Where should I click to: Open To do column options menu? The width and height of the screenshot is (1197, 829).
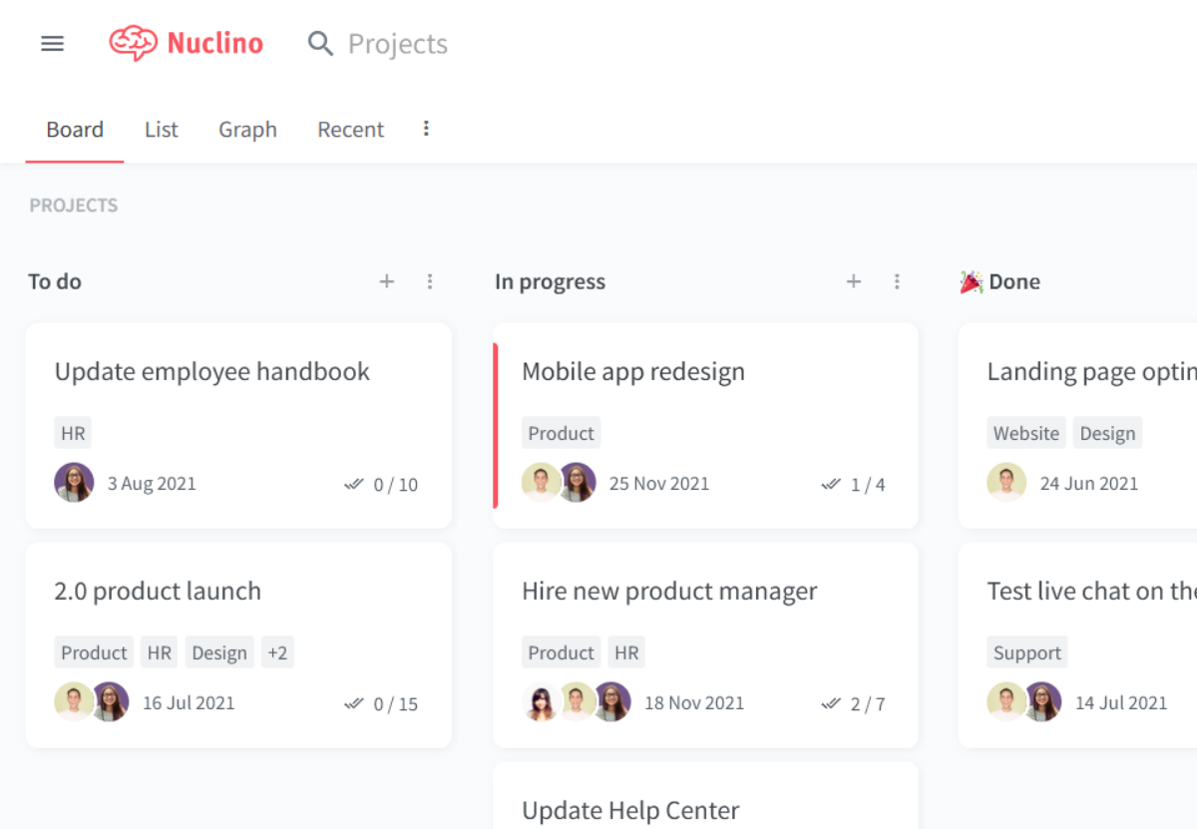[x=430, y=281]
